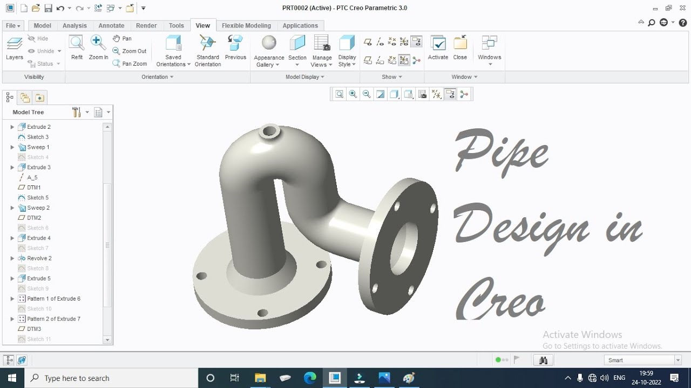Toggle datum display filters in graphics toolbar

[436, 94]
